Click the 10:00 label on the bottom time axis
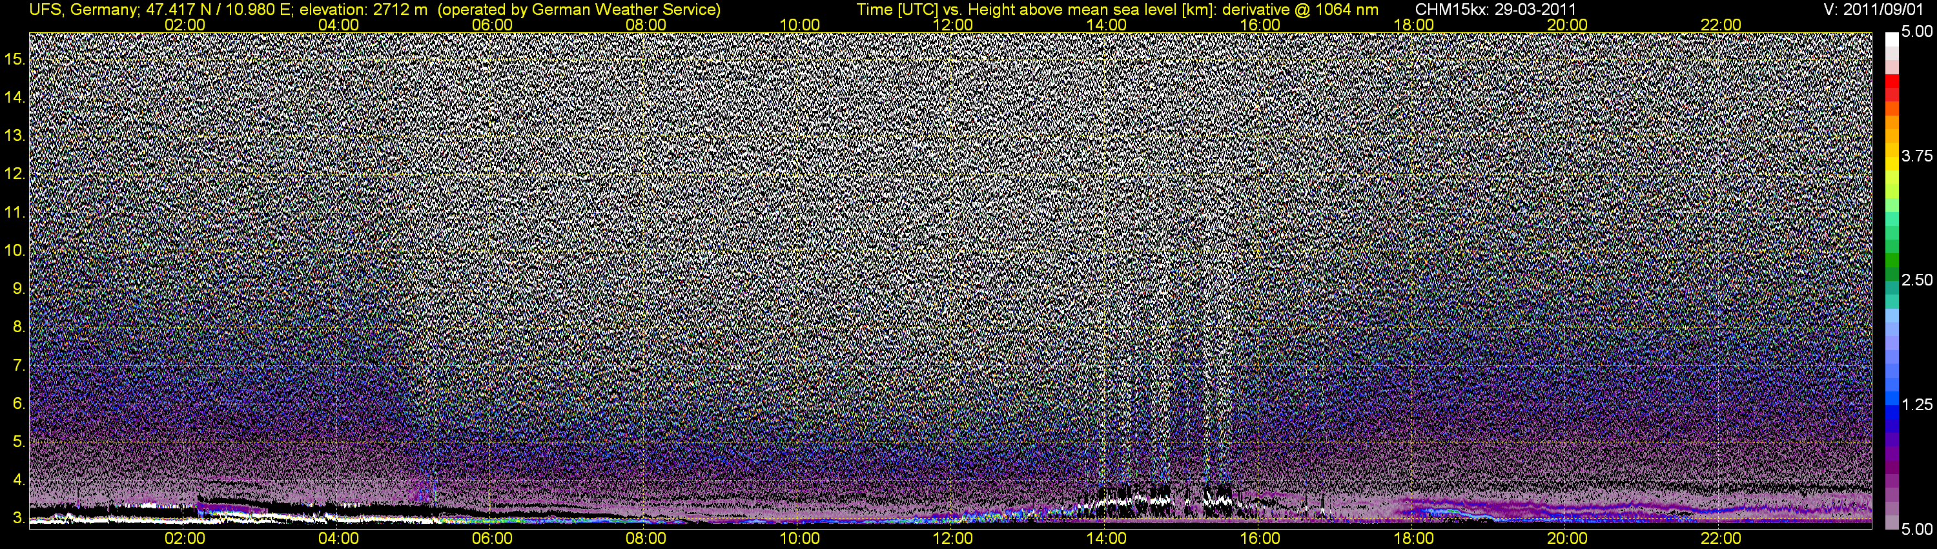 point(799,539)
